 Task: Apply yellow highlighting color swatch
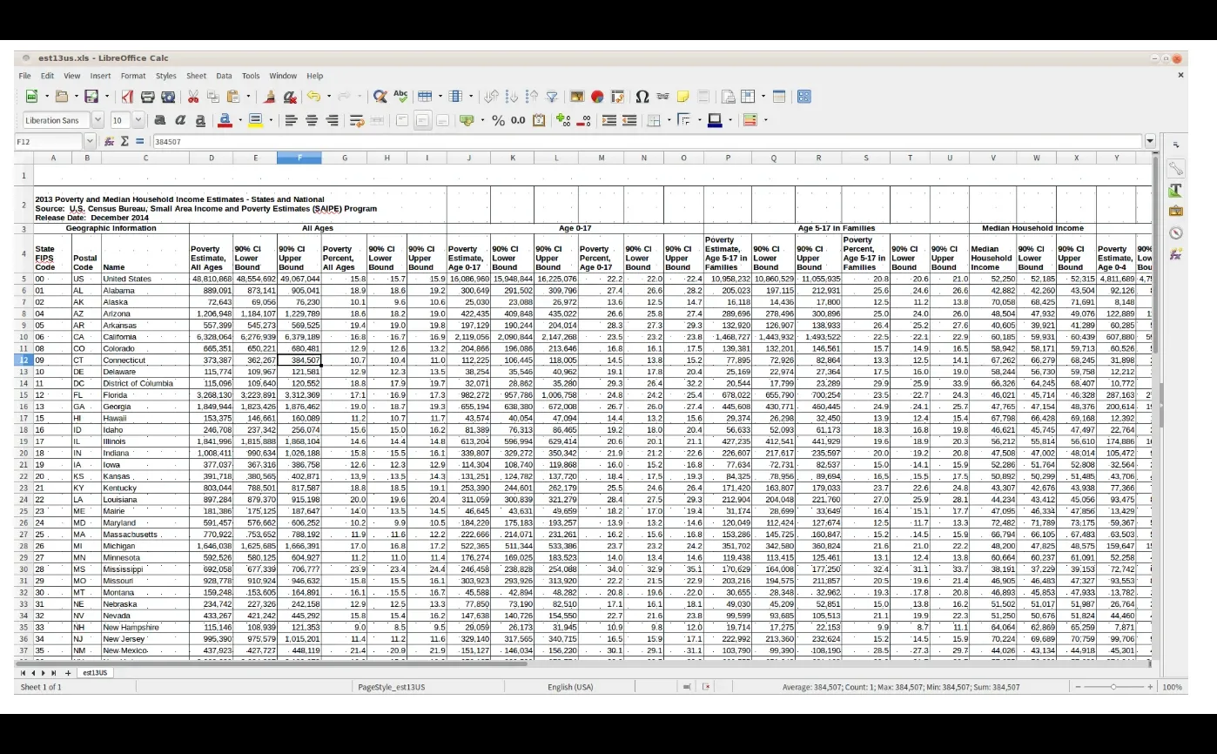[256, 120]
